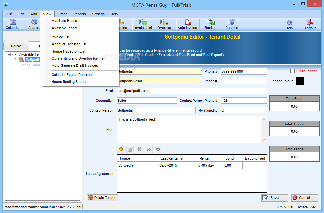Click the Restore toolbar icon
Image resolution: width=324 pixels, height=213 pixels.
[x=232, y=24]
